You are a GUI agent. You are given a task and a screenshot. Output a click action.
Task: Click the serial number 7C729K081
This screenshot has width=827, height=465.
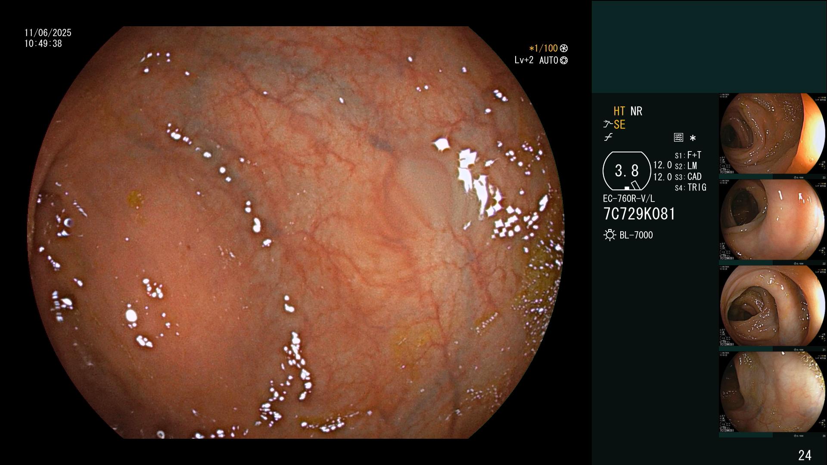(639, 214)
